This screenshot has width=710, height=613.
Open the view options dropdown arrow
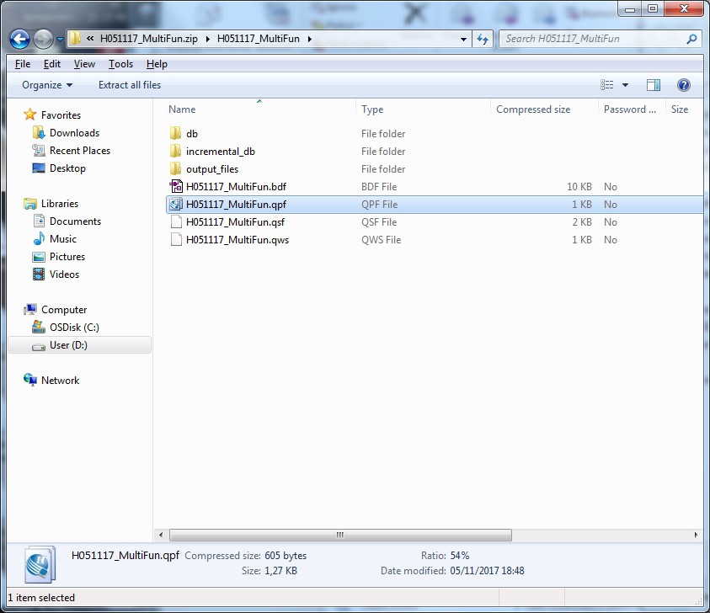(x=625, y=85)
